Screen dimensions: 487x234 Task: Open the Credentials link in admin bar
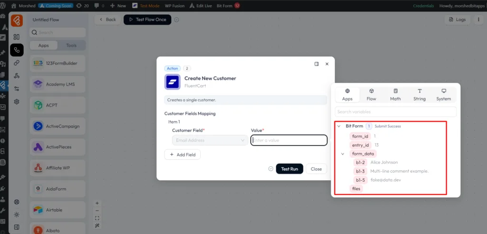424,6
